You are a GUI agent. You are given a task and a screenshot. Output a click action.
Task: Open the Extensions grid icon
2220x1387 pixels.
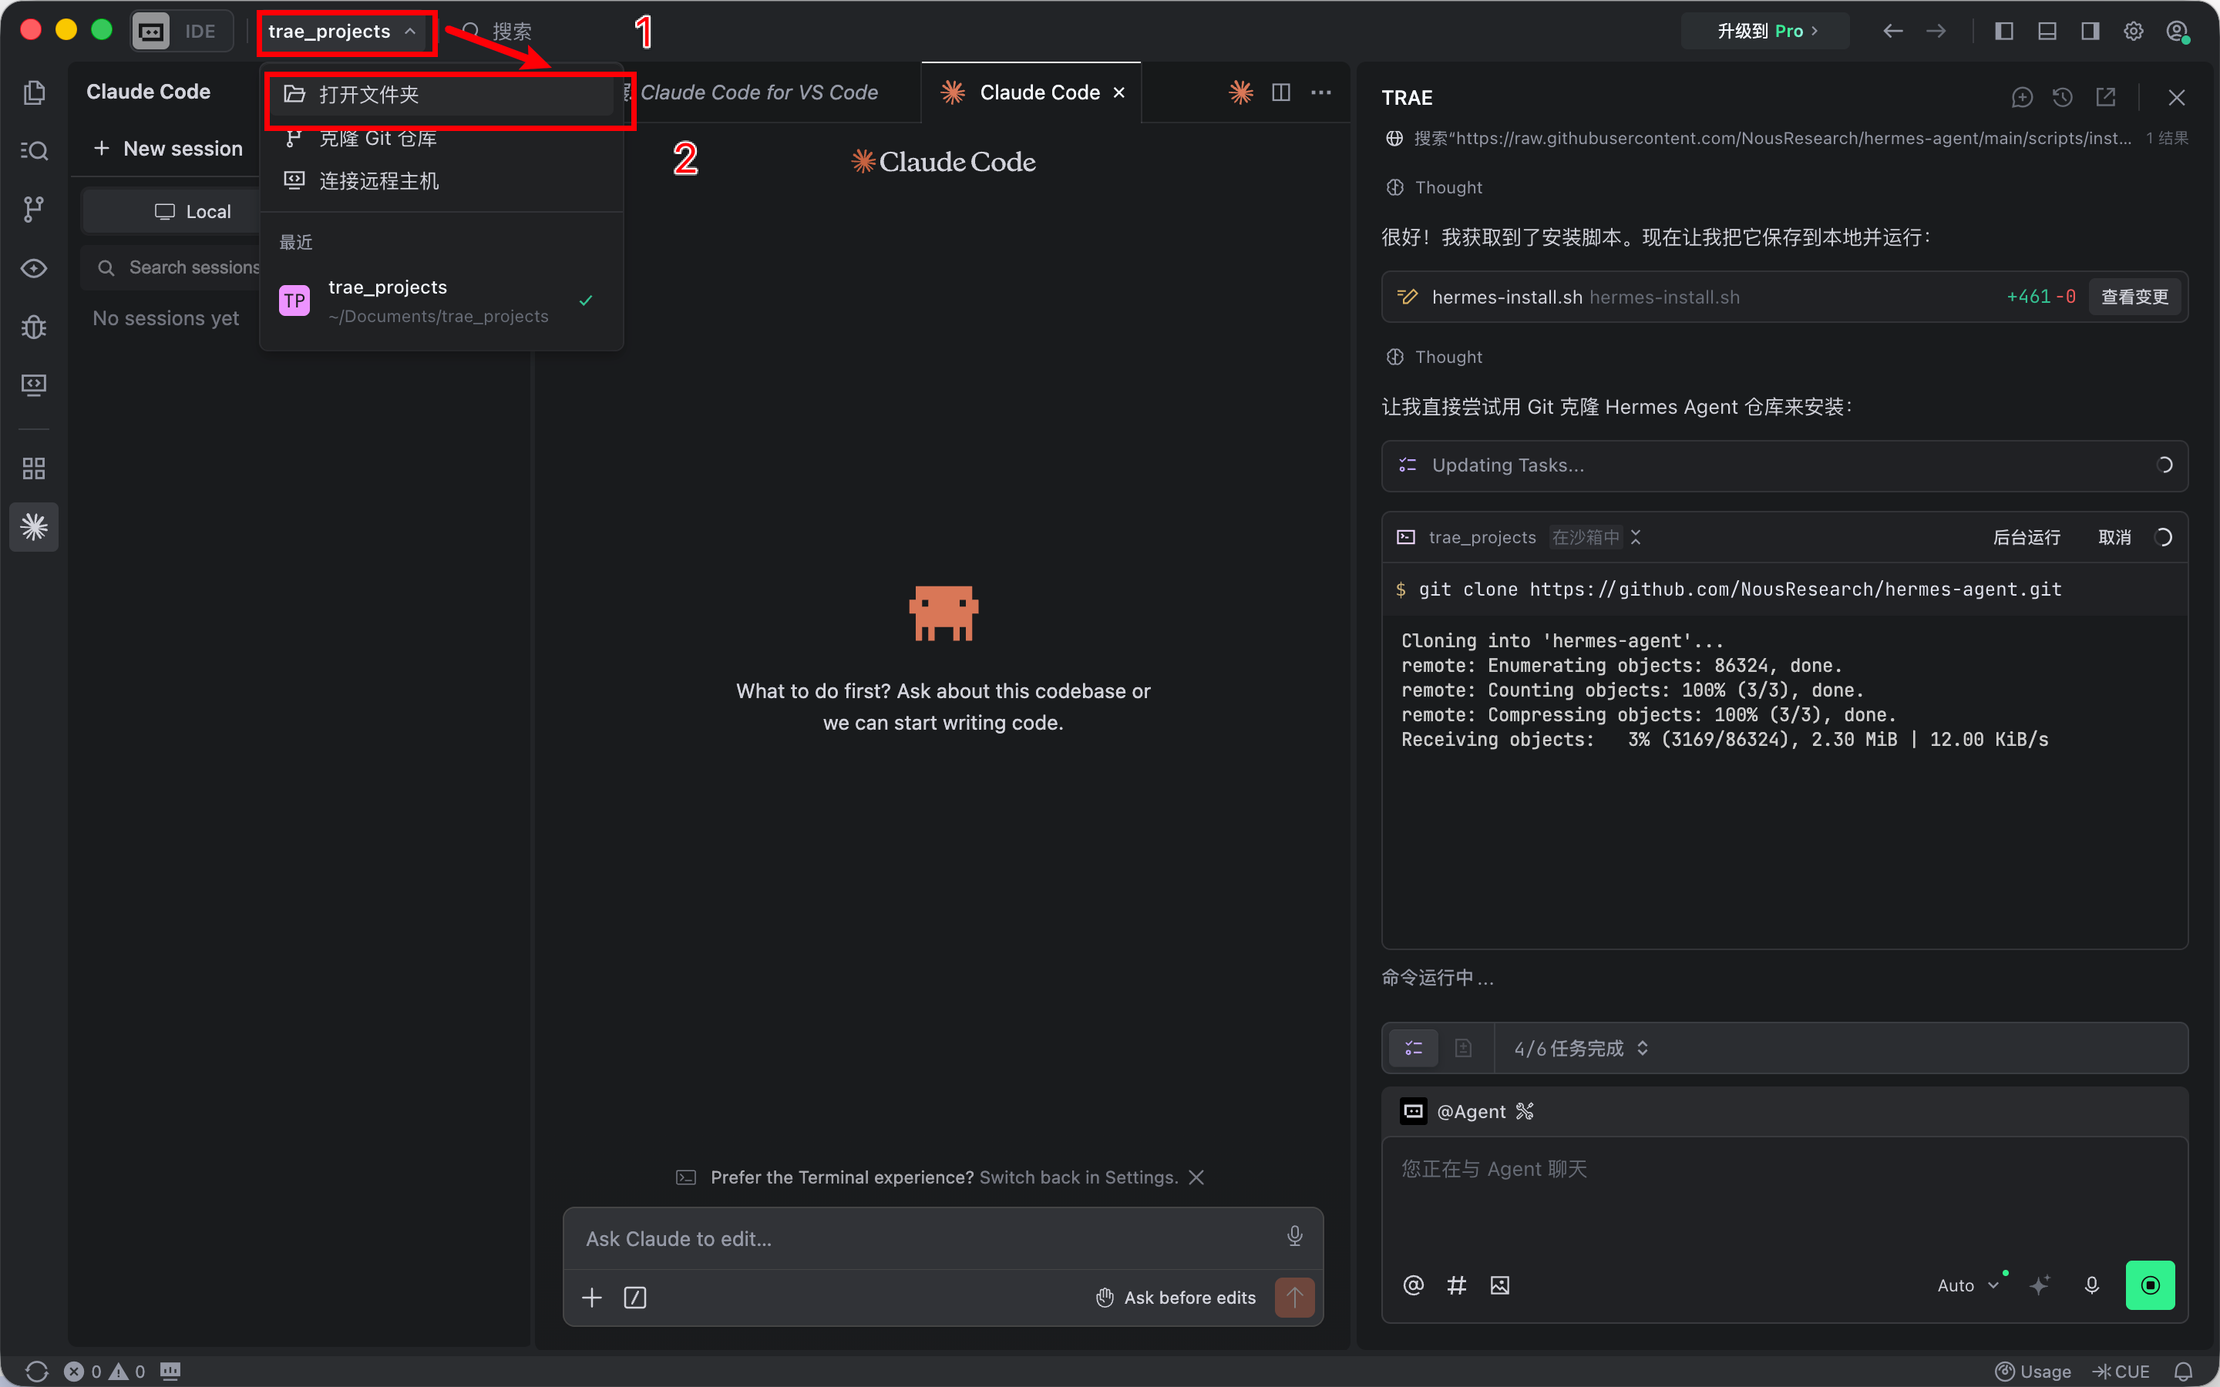[34, 468]
